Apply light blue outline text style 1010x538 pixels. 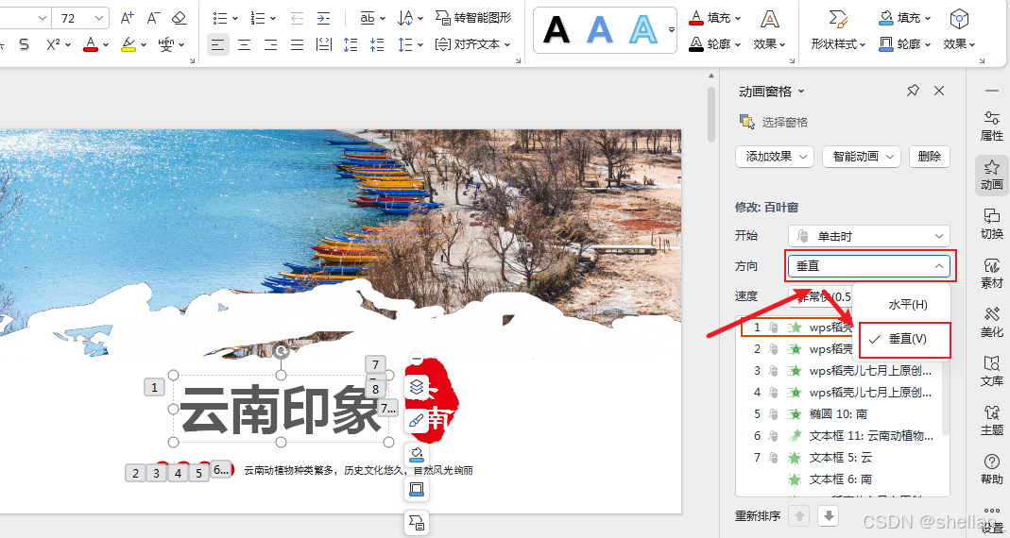pos(642,29)
